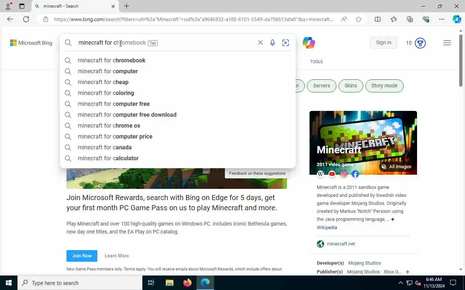Open Minecraft Wikipedia icon link
Viewport: 465px width, 290px height.
[x=320, y=174]
